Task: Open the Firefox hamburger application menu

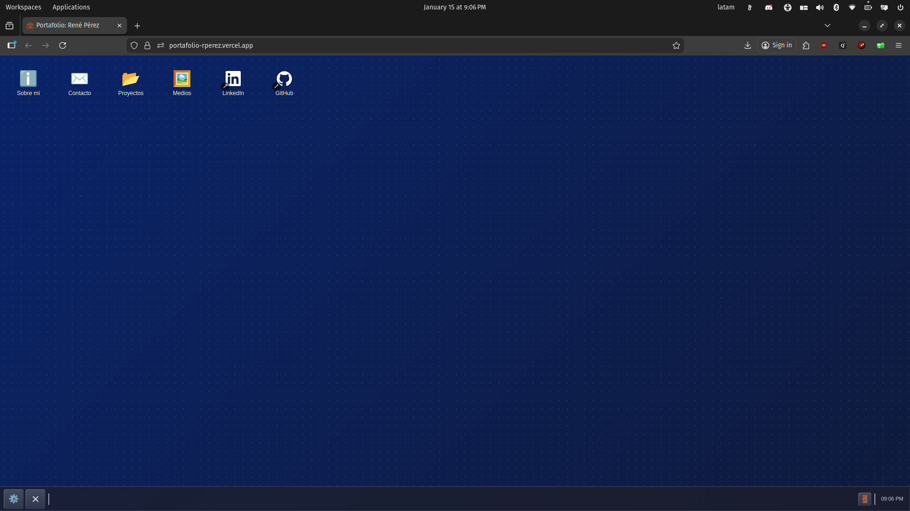Action: coord(899,45)
